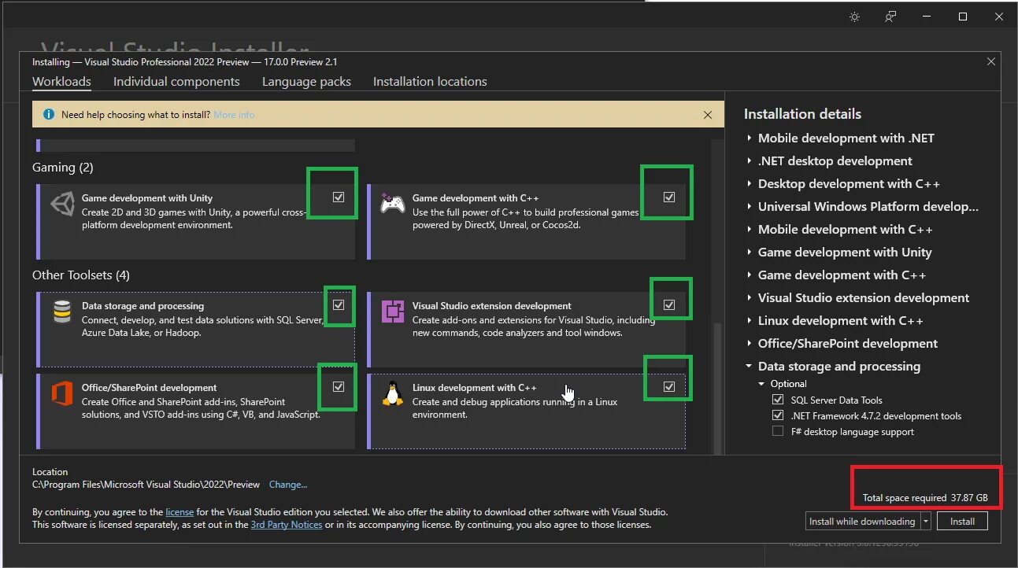
Task: Expand Office/SharePoint development details
Action: [x=749, y=344]
